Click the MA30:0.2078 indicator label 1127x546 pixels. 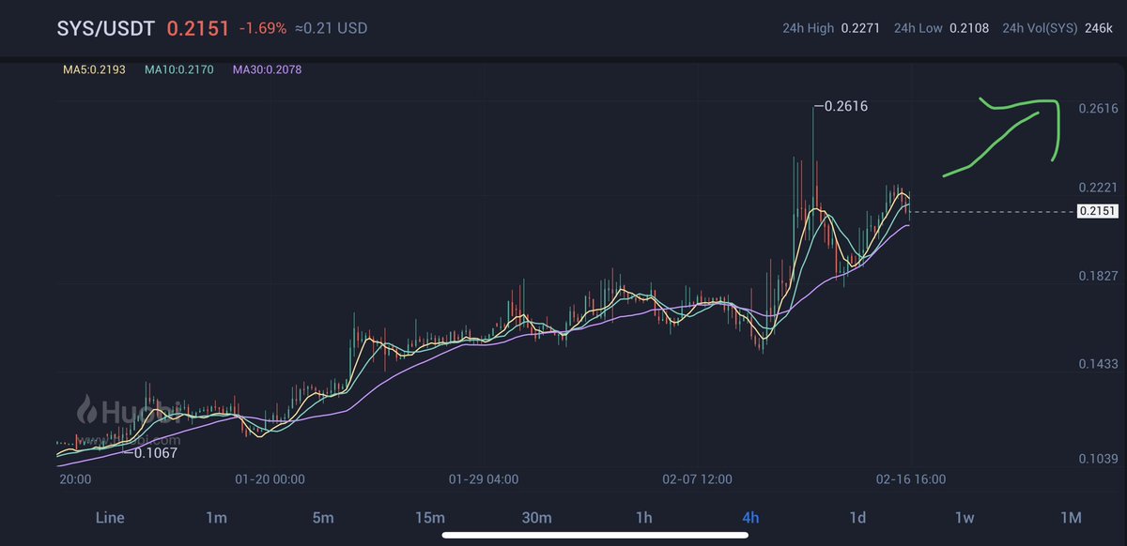coord(270,69)
